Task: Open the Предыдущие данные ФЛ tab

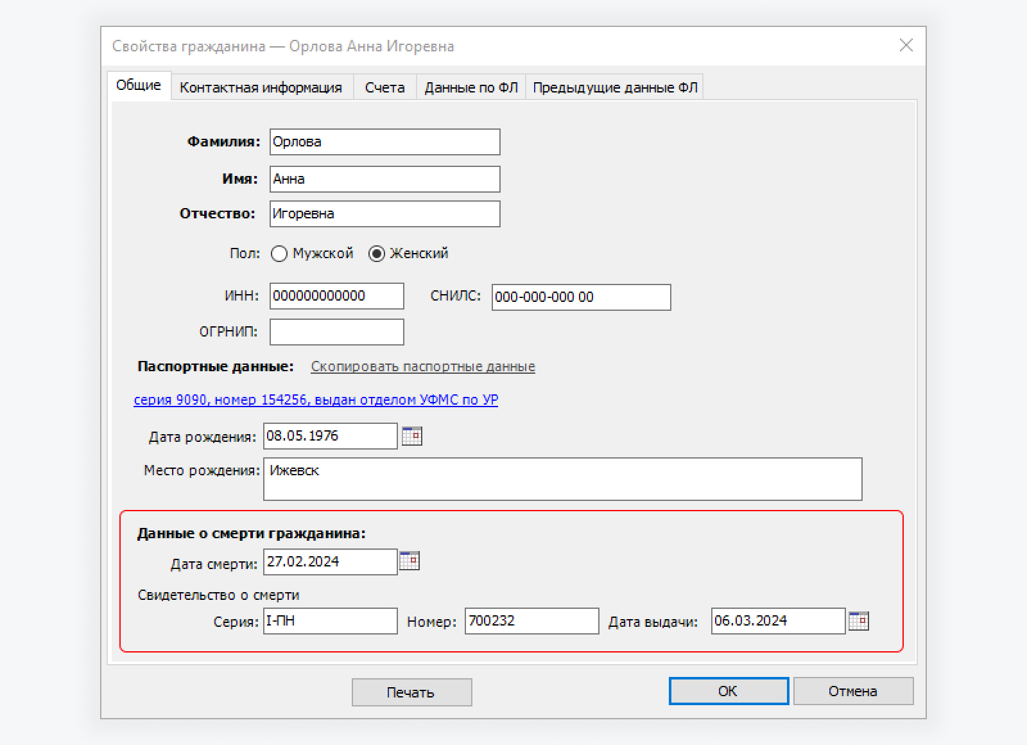Action: point(615,87)
